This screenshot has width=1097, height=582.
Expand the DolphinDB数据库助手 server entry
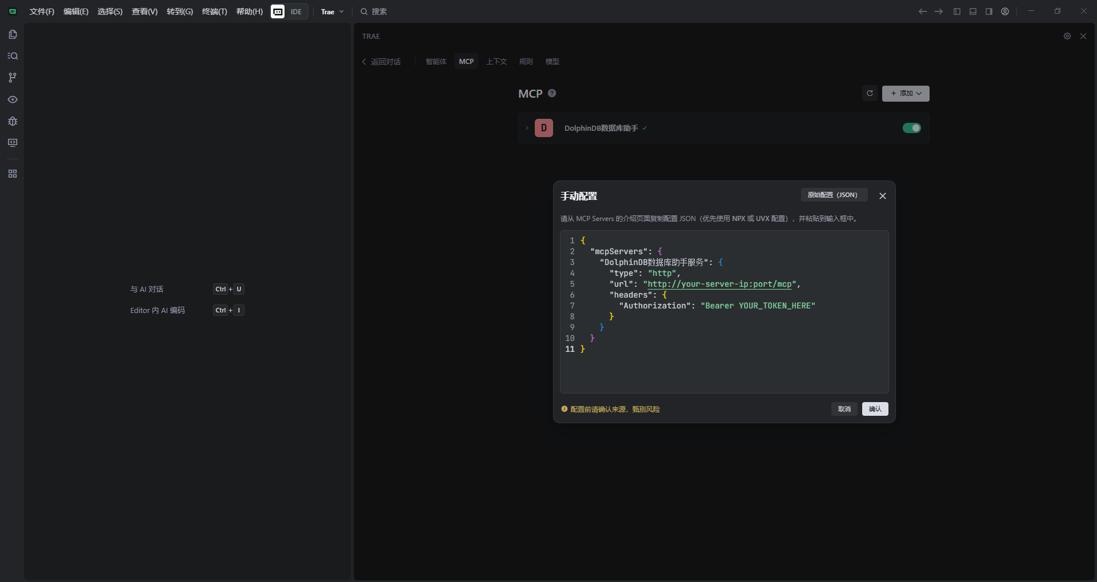tap(527, 128)
